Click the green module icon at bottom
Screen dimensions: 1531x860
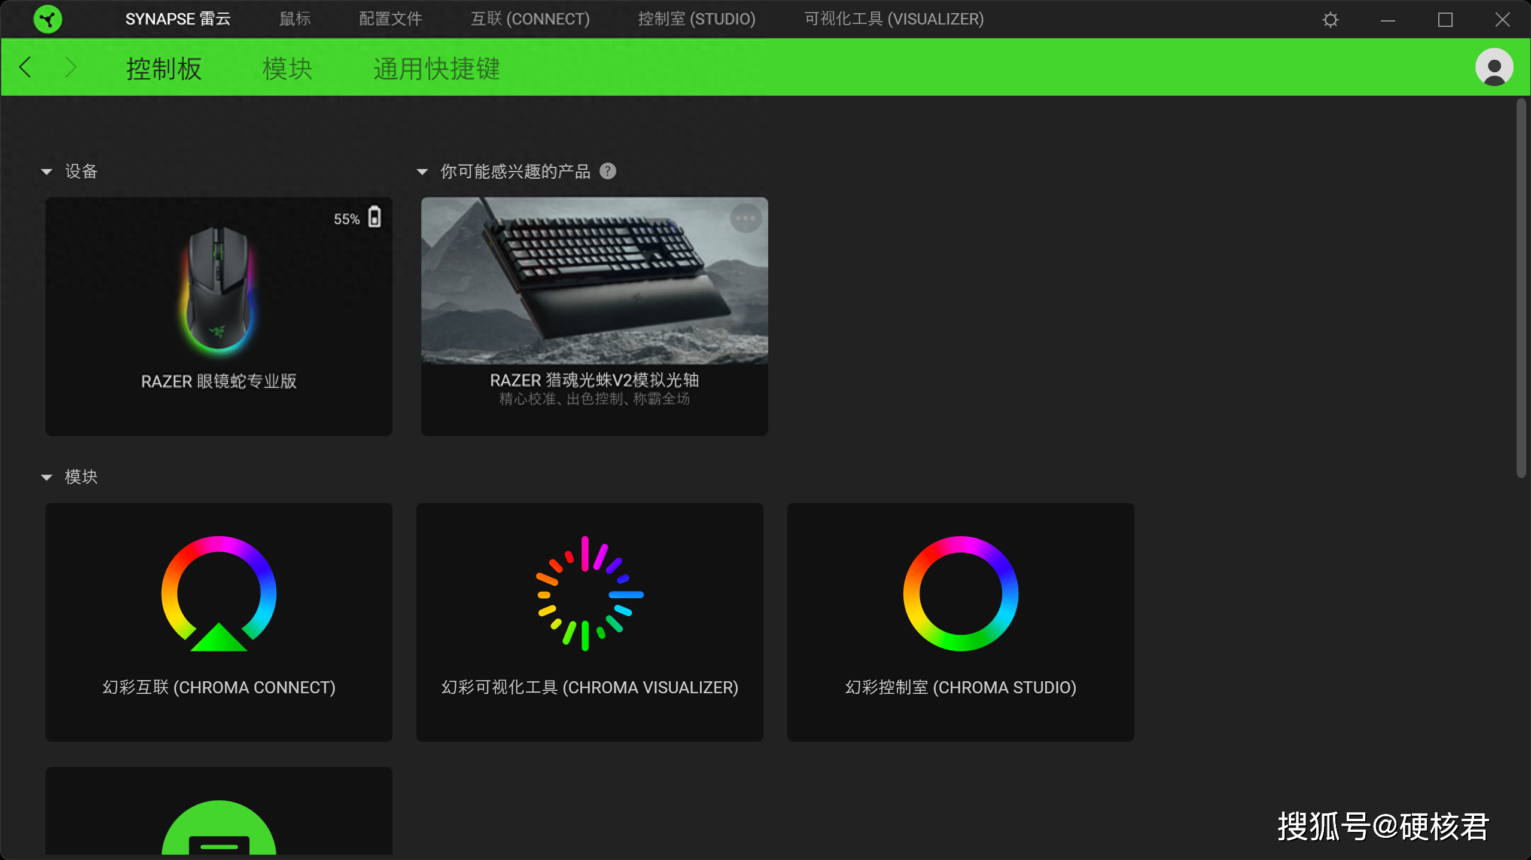pyautogui.click(x=219, y=827)
